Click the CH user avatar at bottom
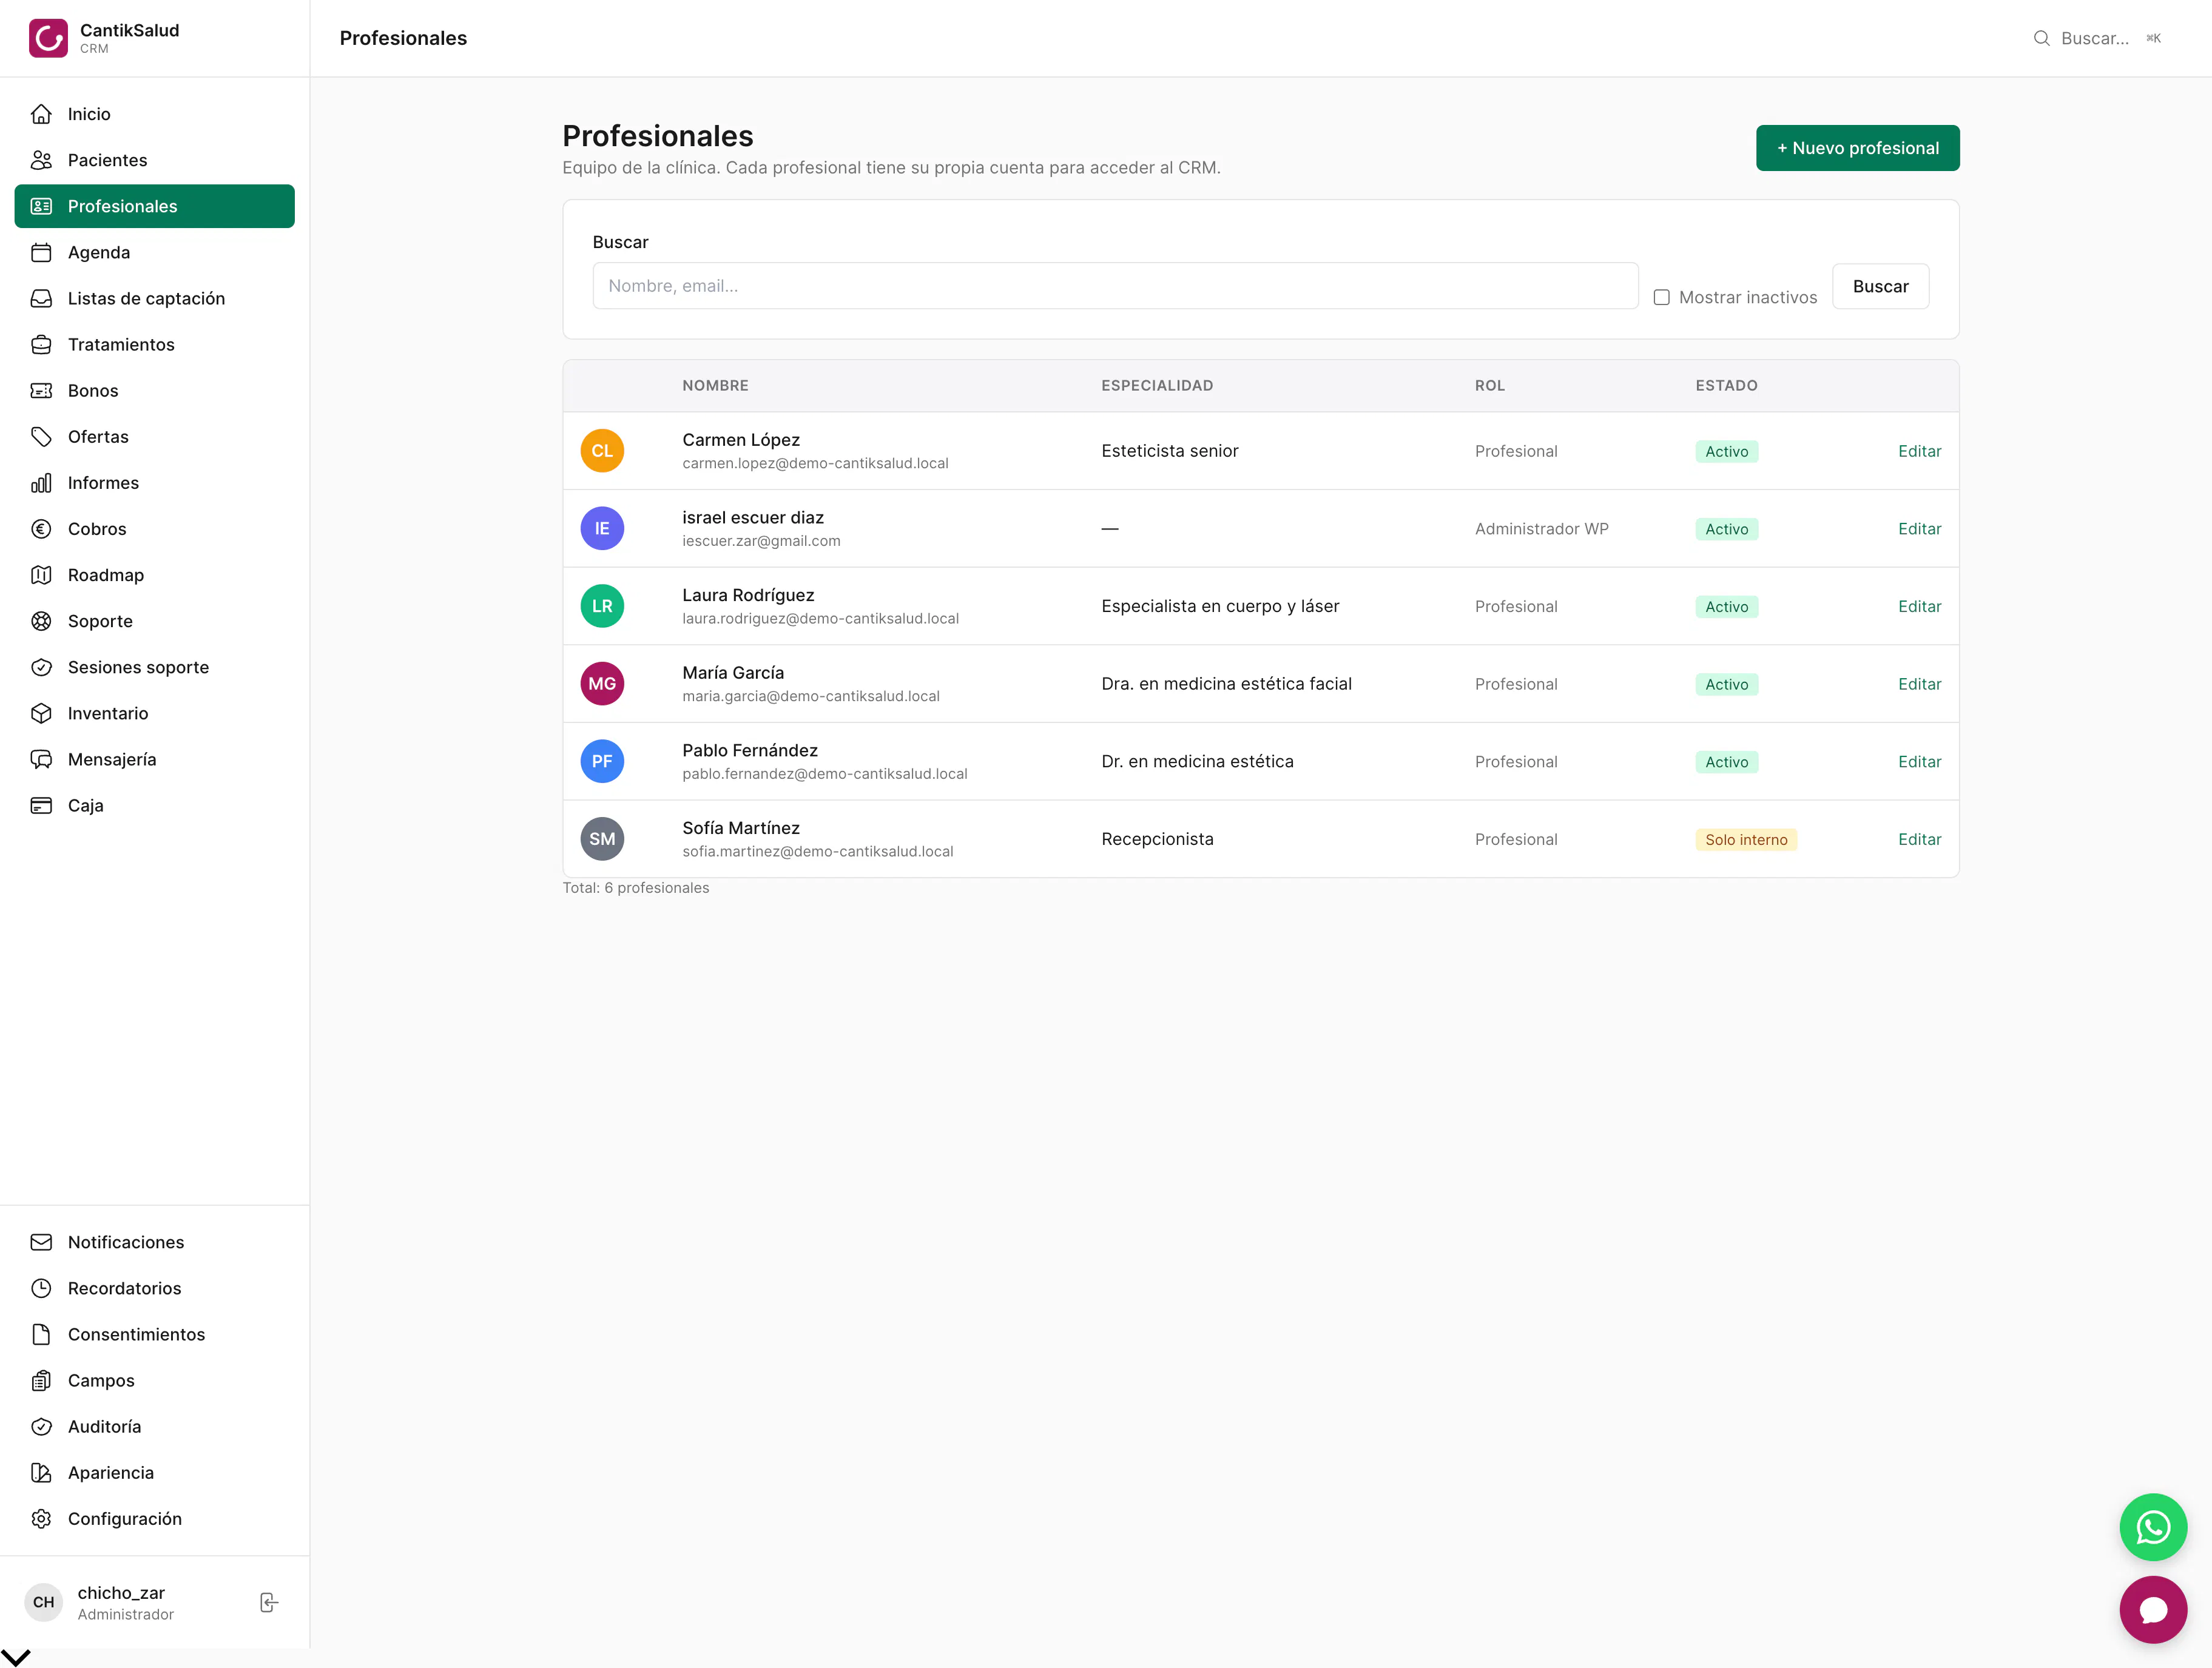 coord(44,1602)
